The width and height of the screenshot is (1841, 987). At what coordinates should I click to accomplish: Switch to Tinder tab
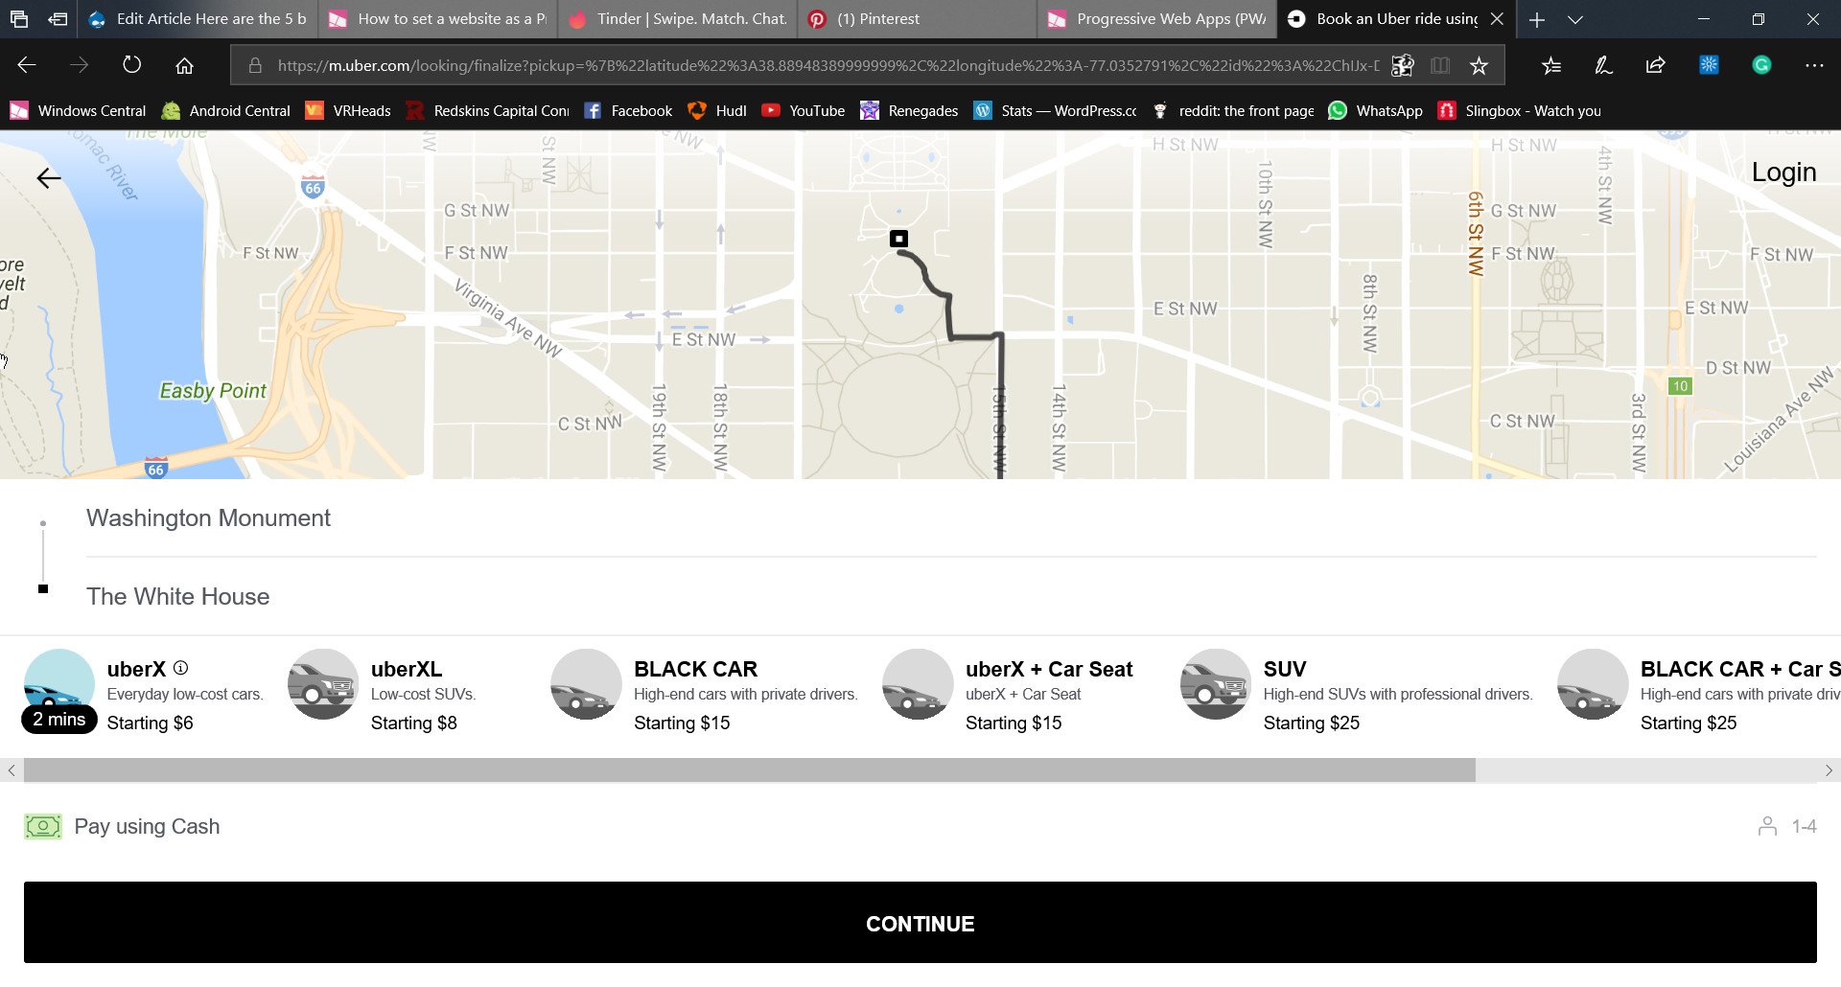pyautogui.click(x=690, y=19)
